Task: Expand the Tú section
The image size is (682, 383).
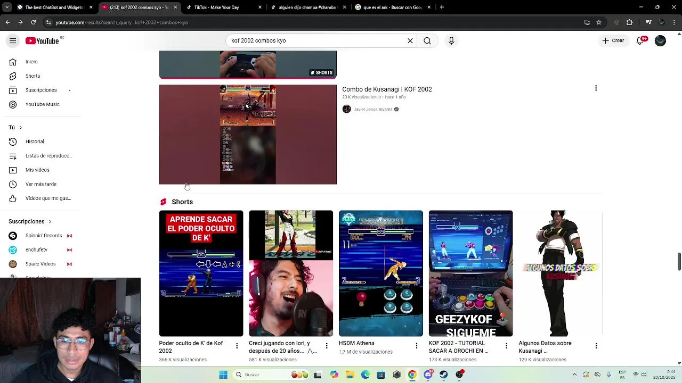Action: tap(15, 127)
